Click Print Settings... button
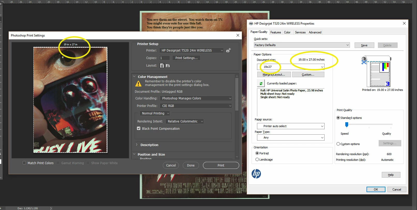This screenshot has height=210, width=417. pos(186,58)
